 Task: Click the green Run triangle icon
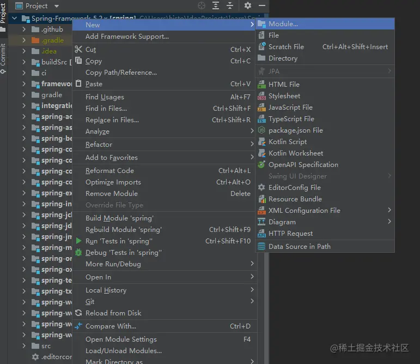pos(78,241)
